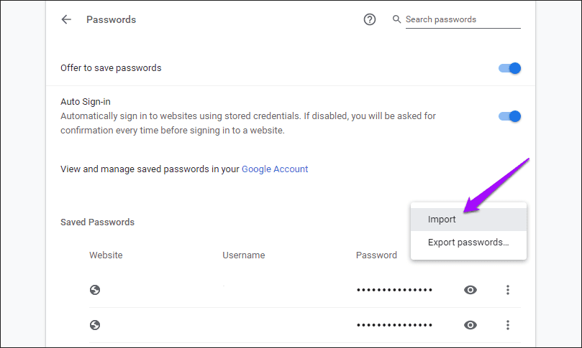Click the Saved Passwords section heading
582x348 pixels.
click(97, 222)
